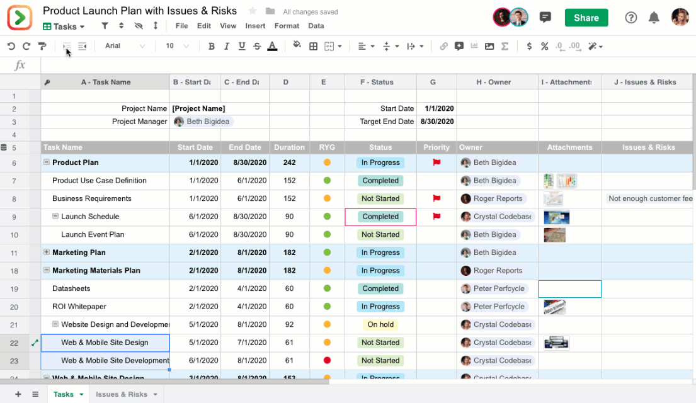Apply percent format to the cell
The width and height of the screenshot is (696, 403).
(544, 46)
